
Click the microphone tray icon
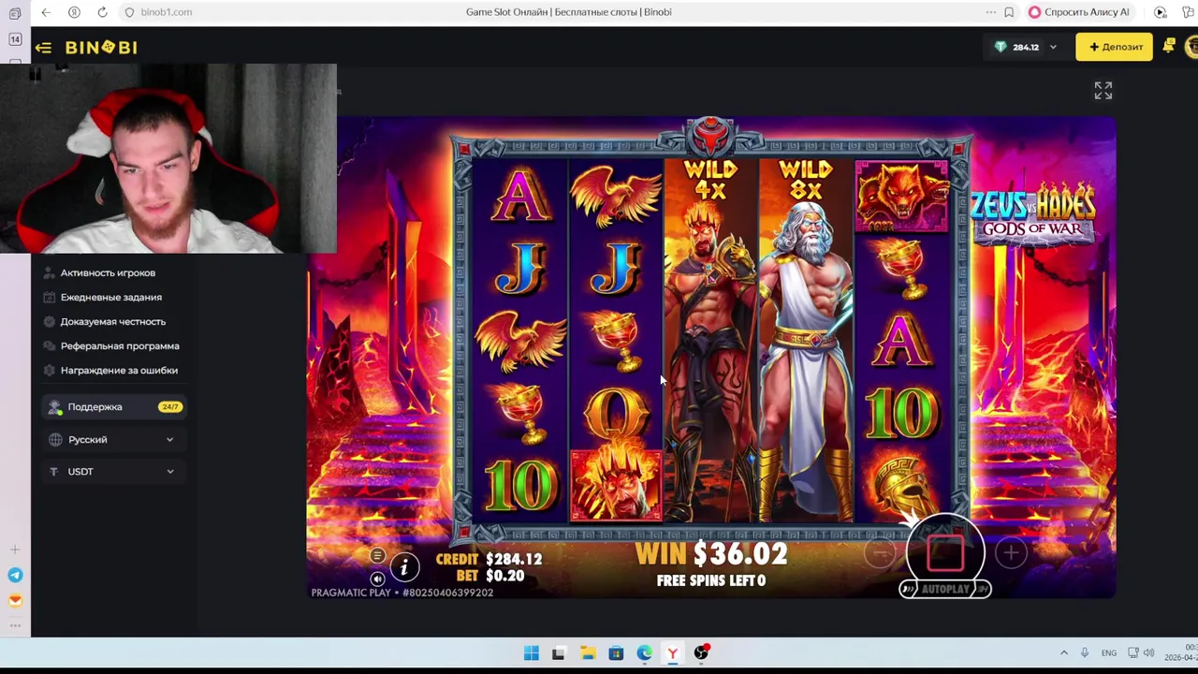[1085, 652]
